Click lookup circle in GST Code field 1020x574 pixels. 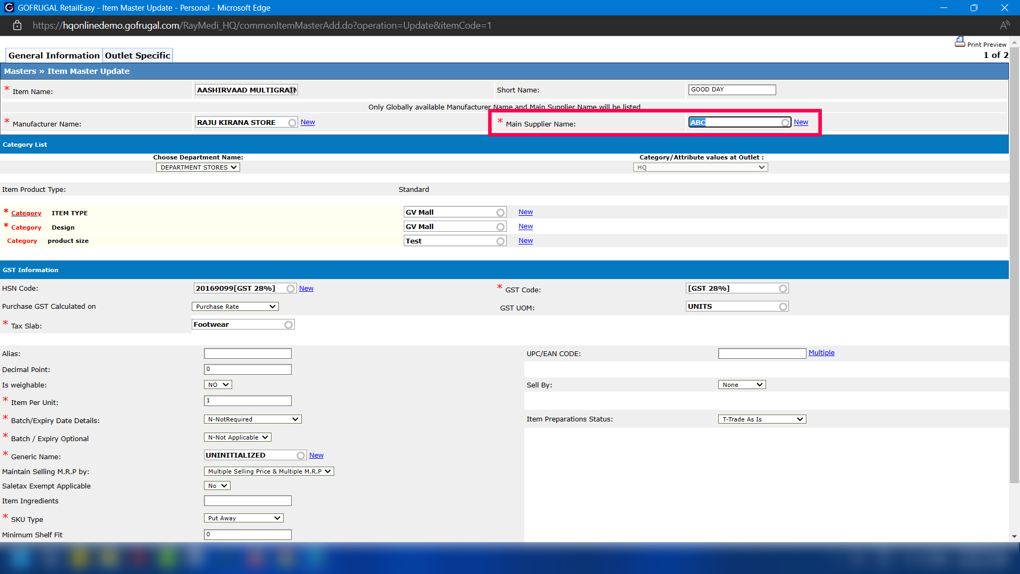coord(783,289)
